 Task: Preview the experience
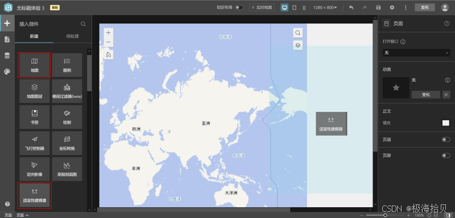click(x=392, y=7)
